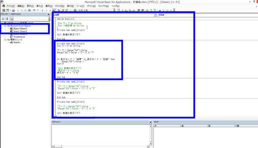Collapse the 標準モジュール folder node
Viewport: 258px width, 148px height.
(x=5, y=40)
